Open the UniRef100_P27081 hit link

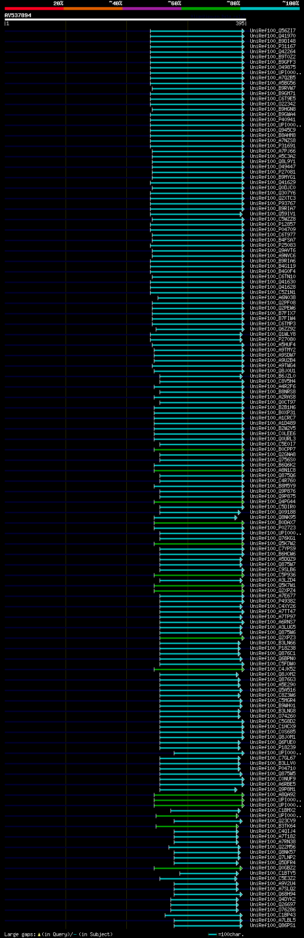pyautogui.click(x=273, y=172)
